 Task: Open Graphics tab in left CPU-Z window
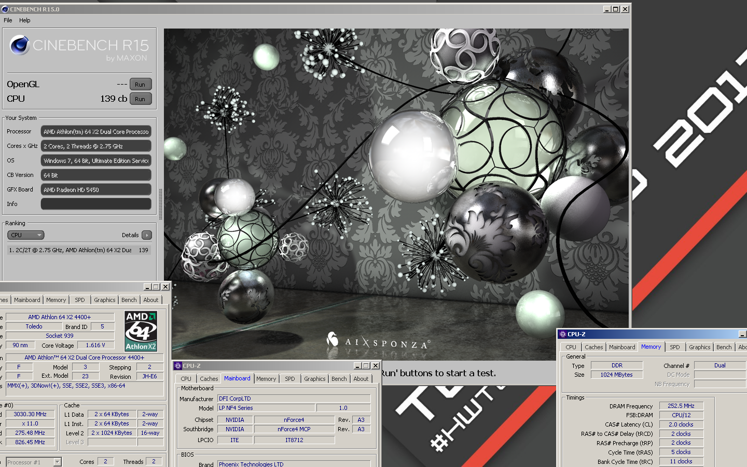(x=105, y=300)
